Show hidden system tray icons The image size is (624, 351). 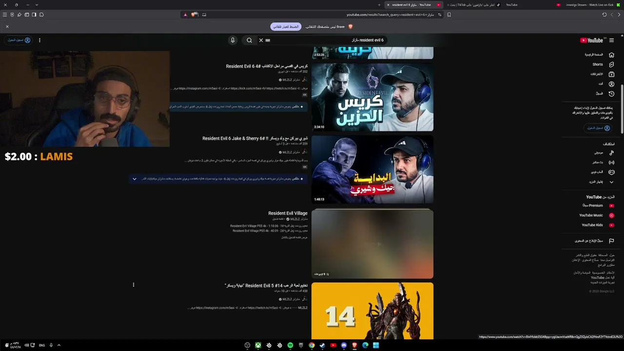click(59, 345)
